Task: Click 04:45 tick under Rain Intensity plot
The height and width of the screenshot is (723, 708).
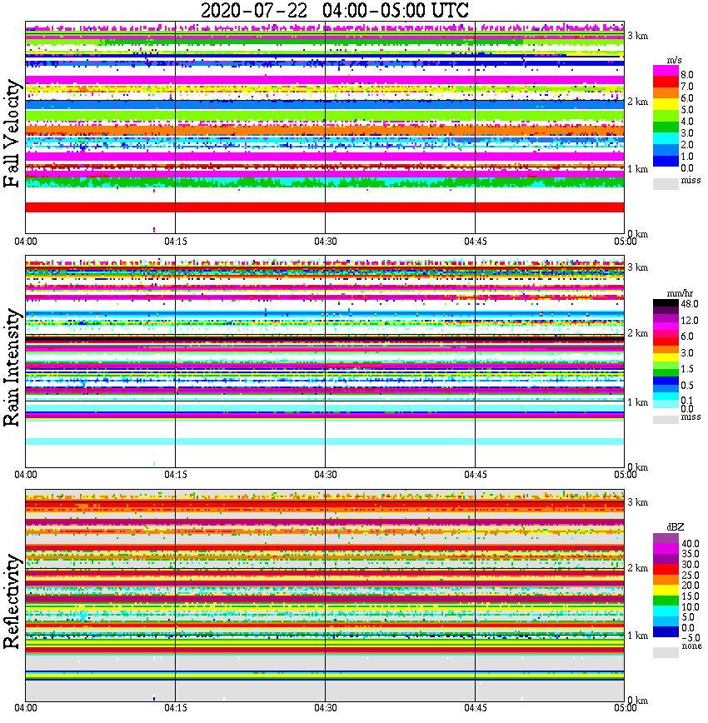Action: coord(476,475)
